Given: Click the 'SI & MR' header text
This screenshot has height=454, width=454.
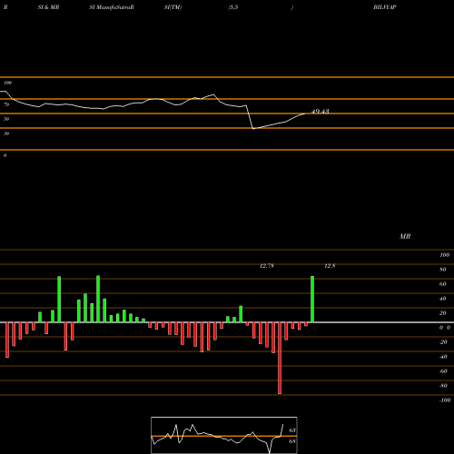Looking at the screenshot, I should coord(48,7).
